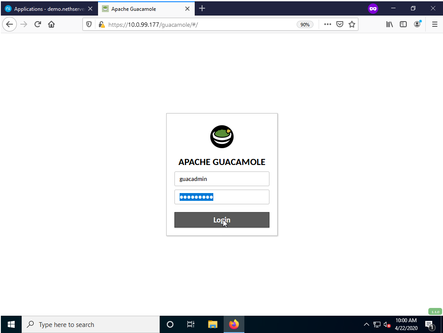Go back using the browser back arrow
Viewport: 443px width, 333px height.
9,24
